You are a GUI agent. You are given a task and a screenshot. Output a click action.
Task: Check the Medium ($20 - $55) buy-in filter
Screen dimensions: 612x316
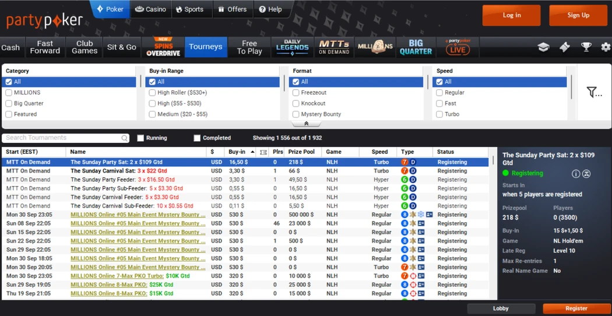click(x=152, y=114)
